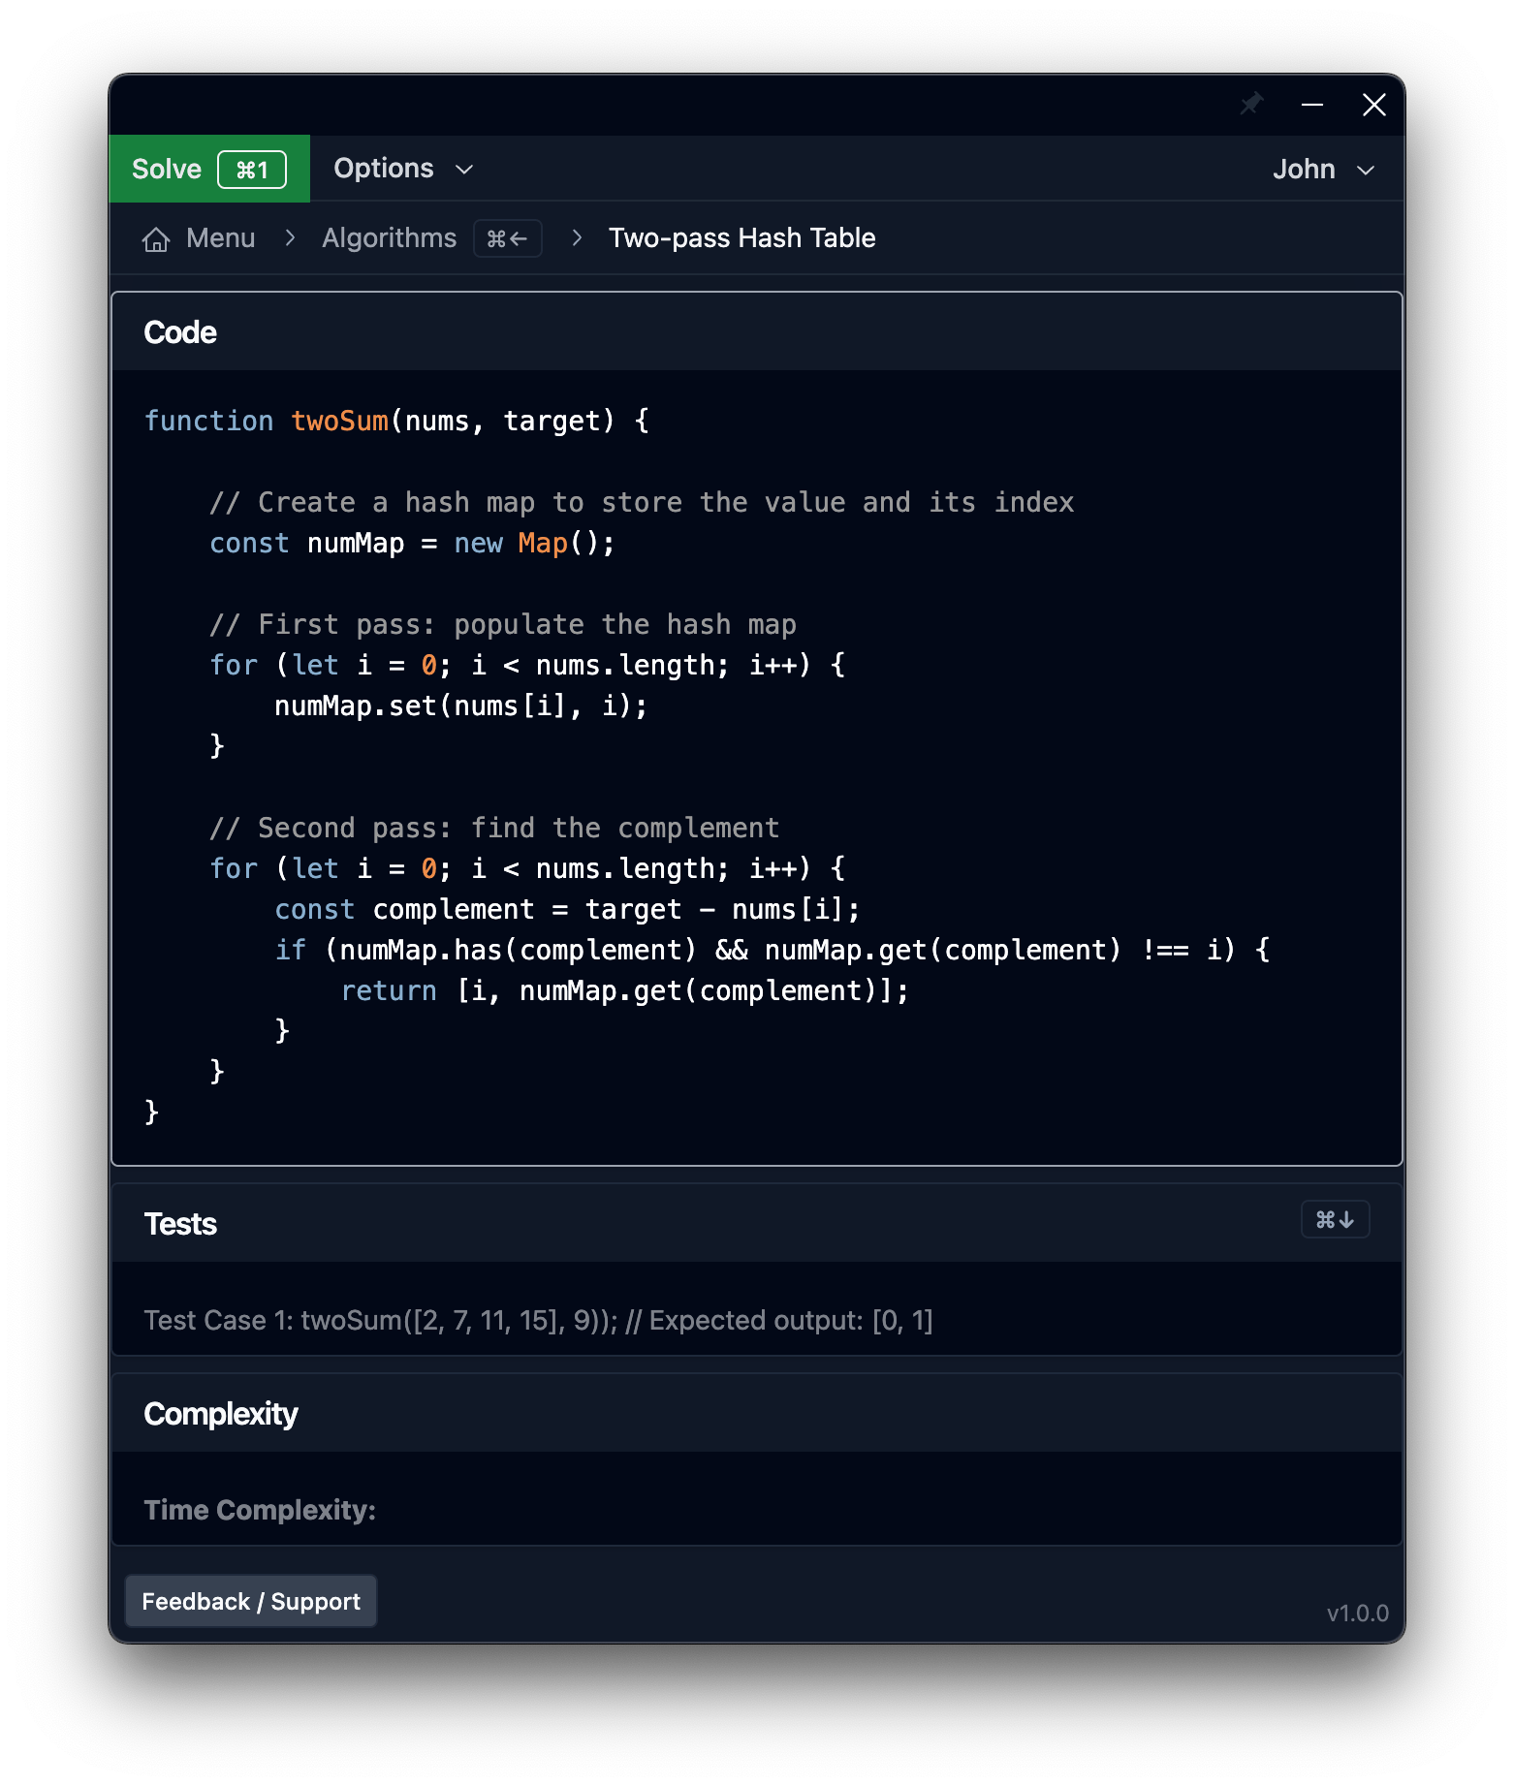Click the ⌘↓ shortcut badge in Tests
Viewport: 1514px width, 1787px height.
pos(1334,1220)
